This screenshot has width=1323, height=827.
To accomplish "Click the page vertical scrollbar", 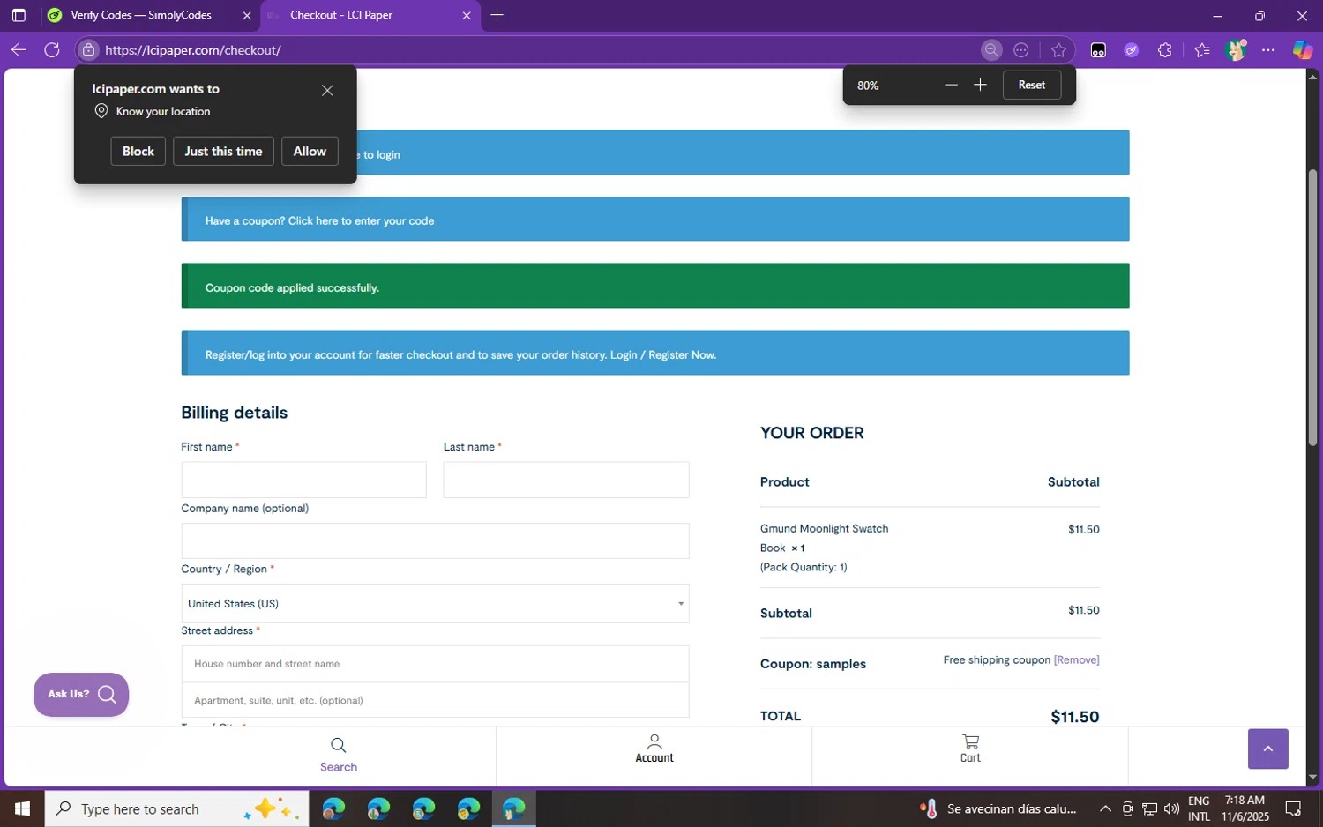I will 1312,308.
